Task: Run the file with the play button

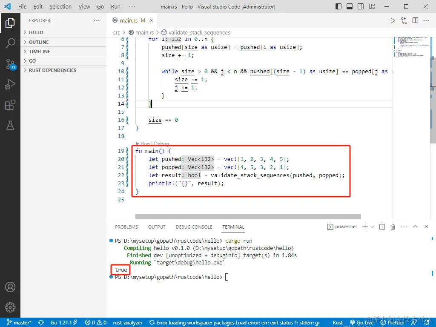Action: click(393, 20)
